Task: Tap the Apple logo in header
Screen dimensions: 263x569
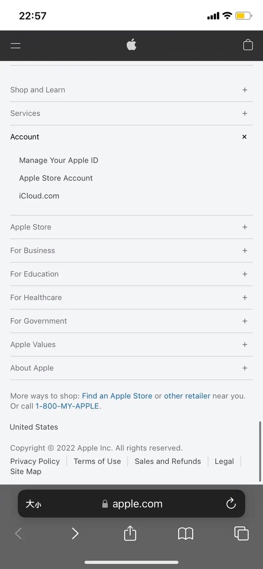Action: tap(131, 45)
